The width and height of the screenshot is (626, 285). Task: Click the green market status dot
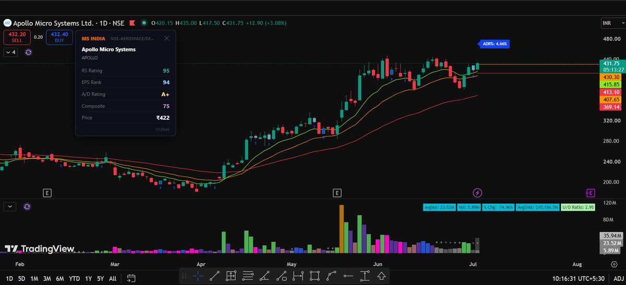coord(145,23)
